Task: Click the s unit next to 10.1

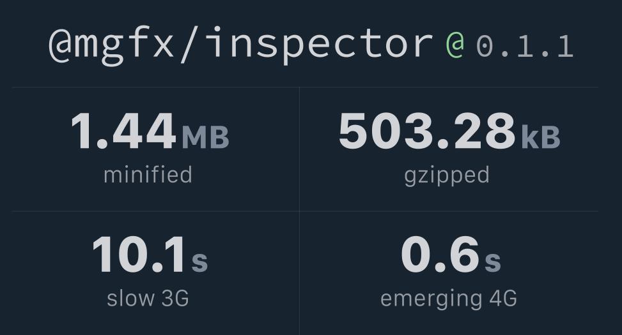Action: (x=199, y=262)
